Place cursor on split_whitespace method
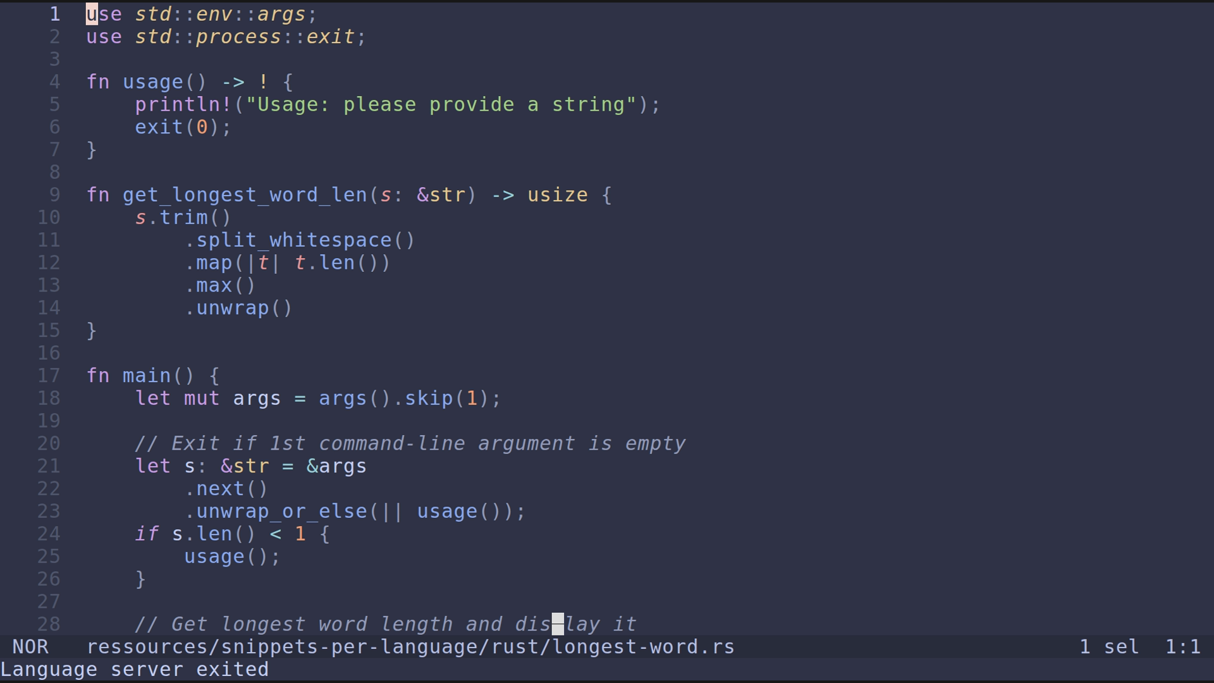The width and height of the screenshot is (1214, 683). pos(293,240)
